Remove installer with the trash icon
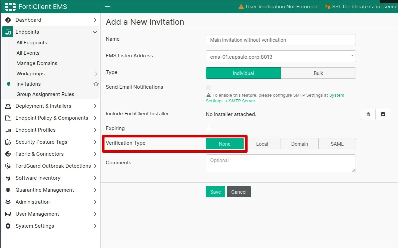Image resolution: width=398 pixels, height=248 pixels. (x=368, y=114)
